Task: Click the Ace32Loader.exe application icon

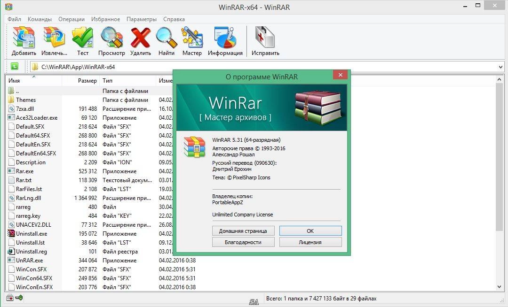Action: (11, 117)
